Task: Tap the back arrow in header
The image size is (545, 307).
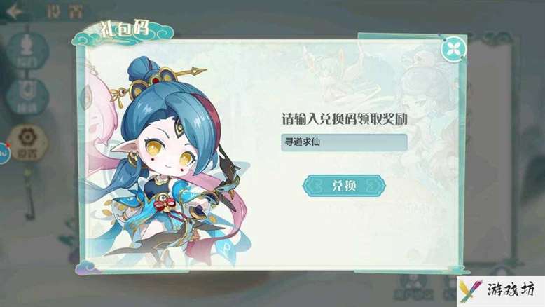Action: click(14, 11)
